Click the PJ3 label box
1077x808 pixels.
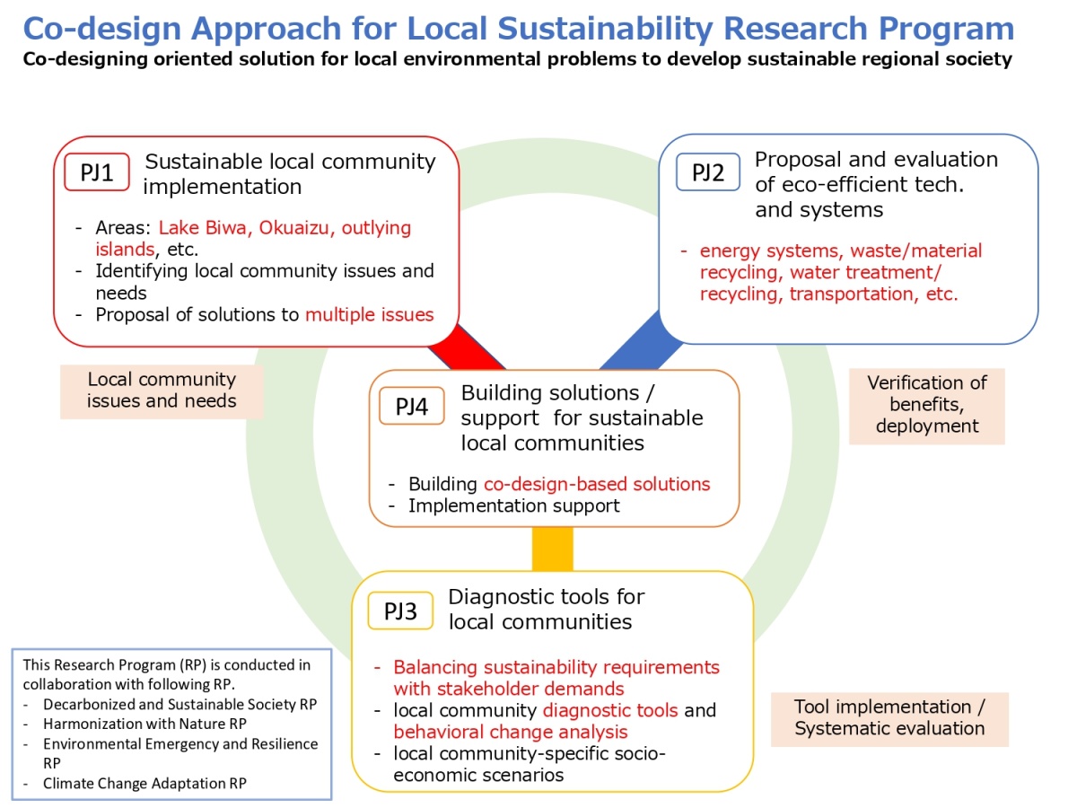click(400, 611)
